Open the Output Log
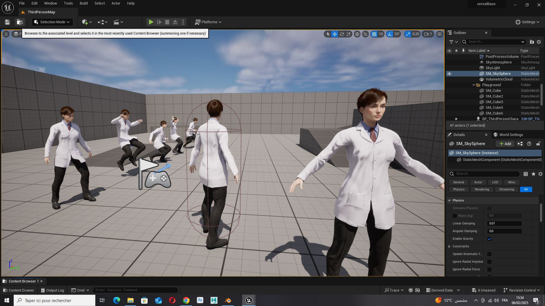Image resolution: width=545 pixels, height=306 pixels. 53,290
